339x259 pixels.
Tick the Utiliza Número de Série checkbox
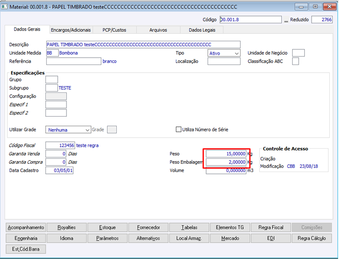(x=178, y=129)
